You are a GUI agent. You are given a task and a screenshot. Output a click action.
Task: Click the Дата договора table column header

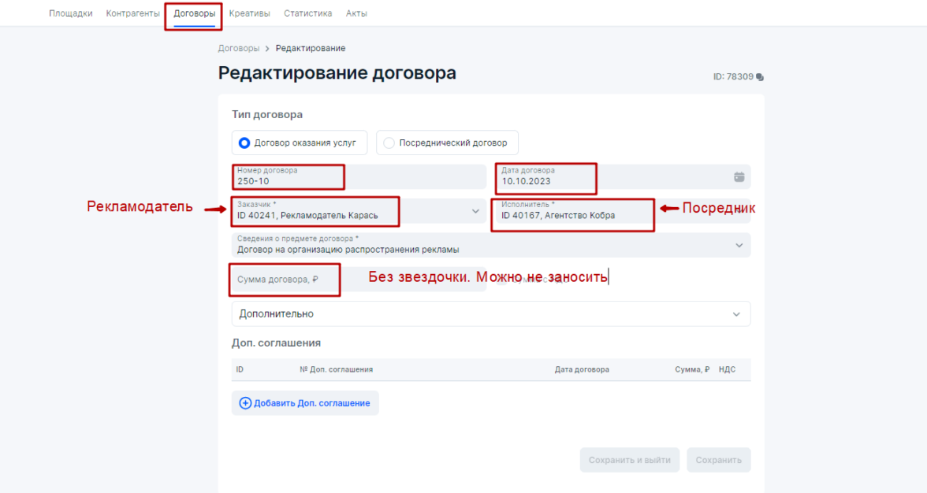[582, 369]
